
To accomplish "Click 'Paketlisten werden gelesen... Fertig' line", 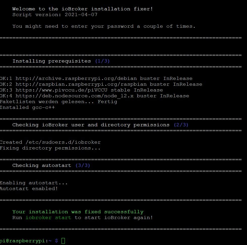I will pos(58,102).
